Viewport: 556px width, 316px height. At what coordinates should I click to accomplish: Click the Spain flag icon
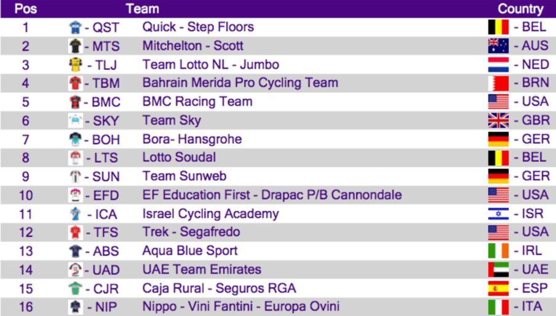point(498,288)
